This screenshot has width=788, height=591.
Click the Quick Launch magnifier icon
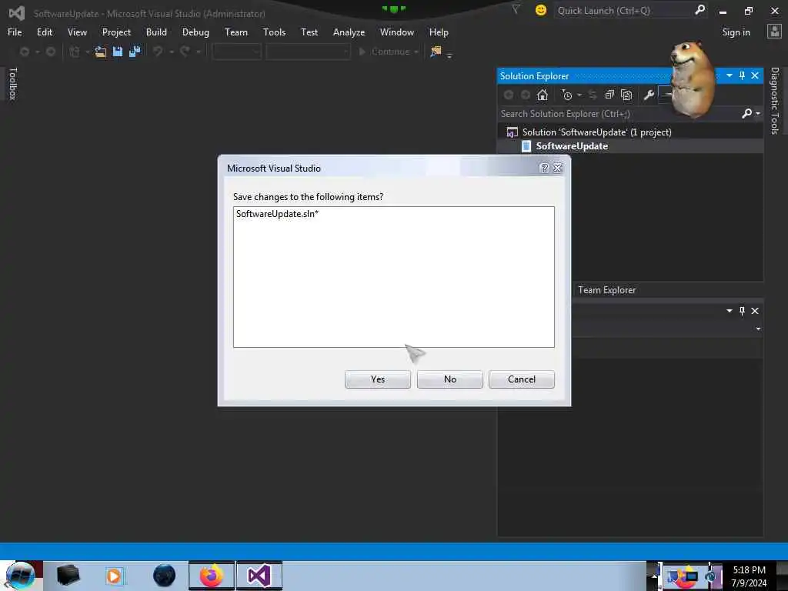coord(700,10)
